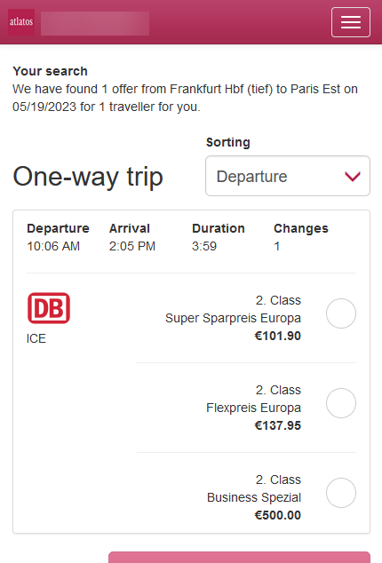Click the Departure 10:06 AM time

(53, 246)
